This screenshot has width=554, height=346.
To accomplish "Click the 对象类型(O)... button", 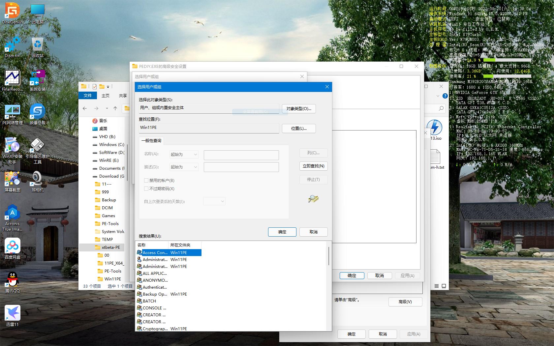I will point(299,108).
